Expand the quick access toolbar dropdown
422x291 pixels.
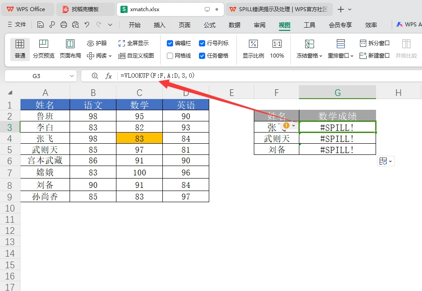(x=110, y=25)
